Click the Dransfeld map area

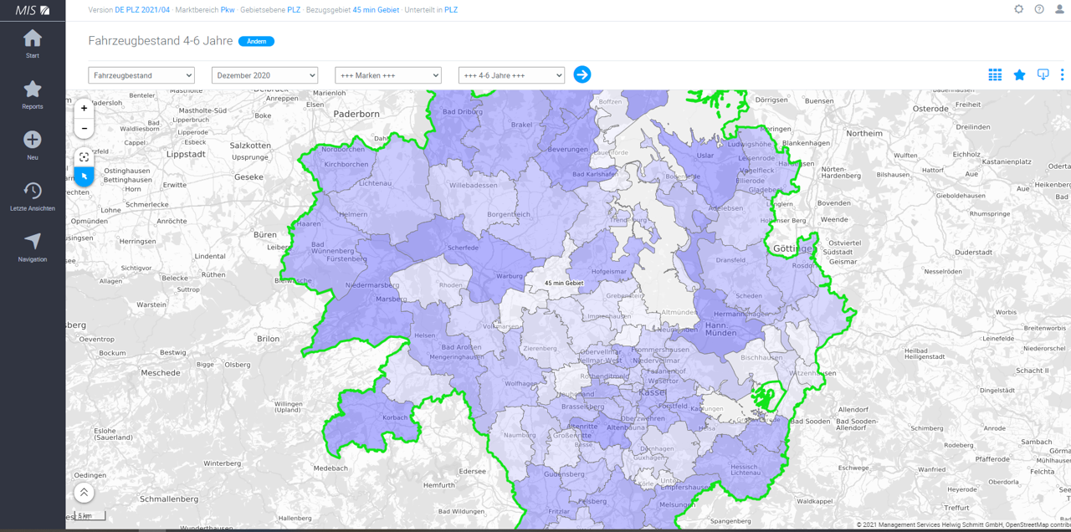click(730, 260)
